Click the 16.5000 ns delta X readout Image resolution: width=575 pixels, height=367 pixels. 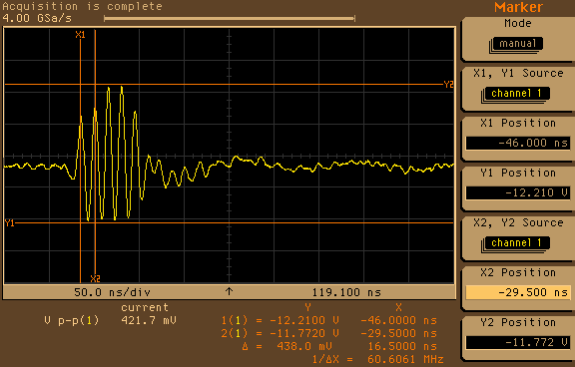(402, 346)
